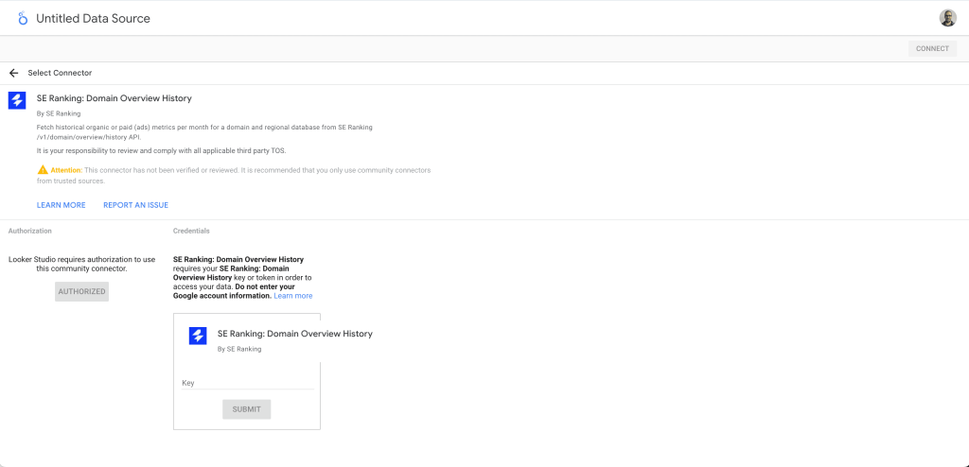Click the SE Ranking connector logo in header
This screenshot has width=969, height=467.
click(17, 100)
